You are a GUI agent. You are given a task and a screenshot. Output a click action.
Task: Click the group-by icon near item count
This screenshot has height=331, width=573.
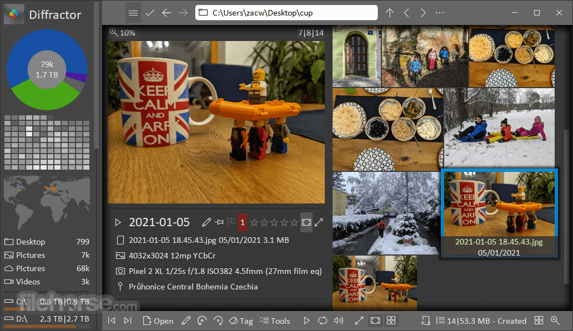click(425, 321)
